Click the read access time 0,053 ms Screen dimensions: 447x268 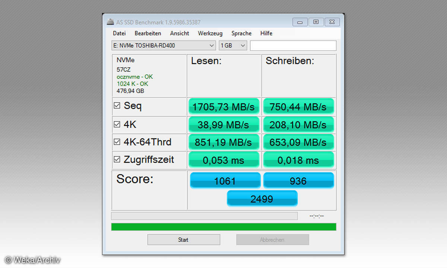click(x=224, y=160)
